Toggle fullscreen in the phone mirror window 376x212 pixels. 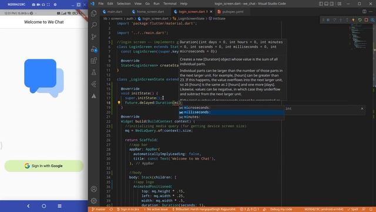coord(48,5)
